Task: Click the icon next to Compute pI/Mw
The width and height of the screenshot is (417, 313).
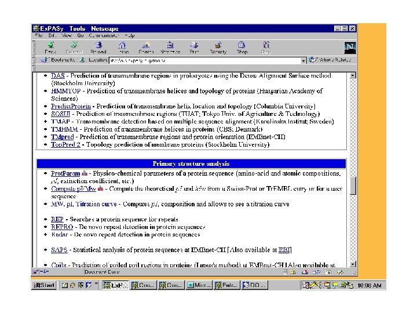Action: point(101,189)
